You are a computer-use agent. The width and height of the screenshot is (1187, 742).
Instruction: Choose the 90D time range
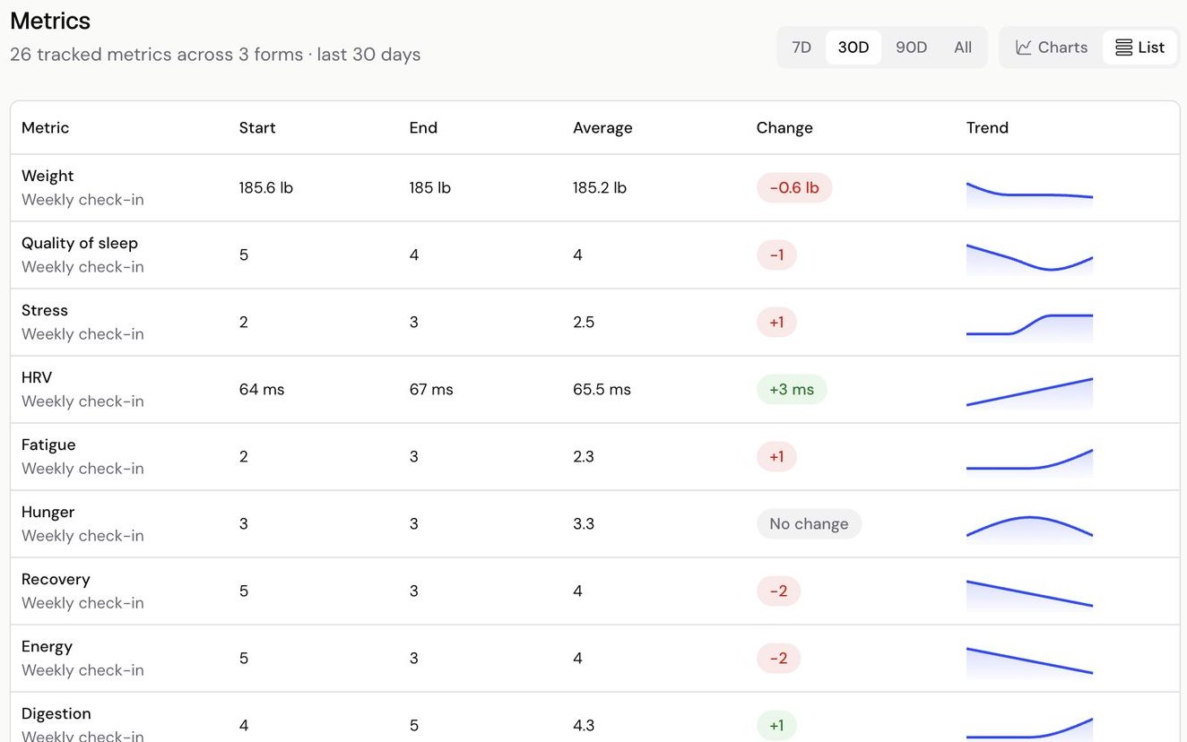click(x=911, y=47)
